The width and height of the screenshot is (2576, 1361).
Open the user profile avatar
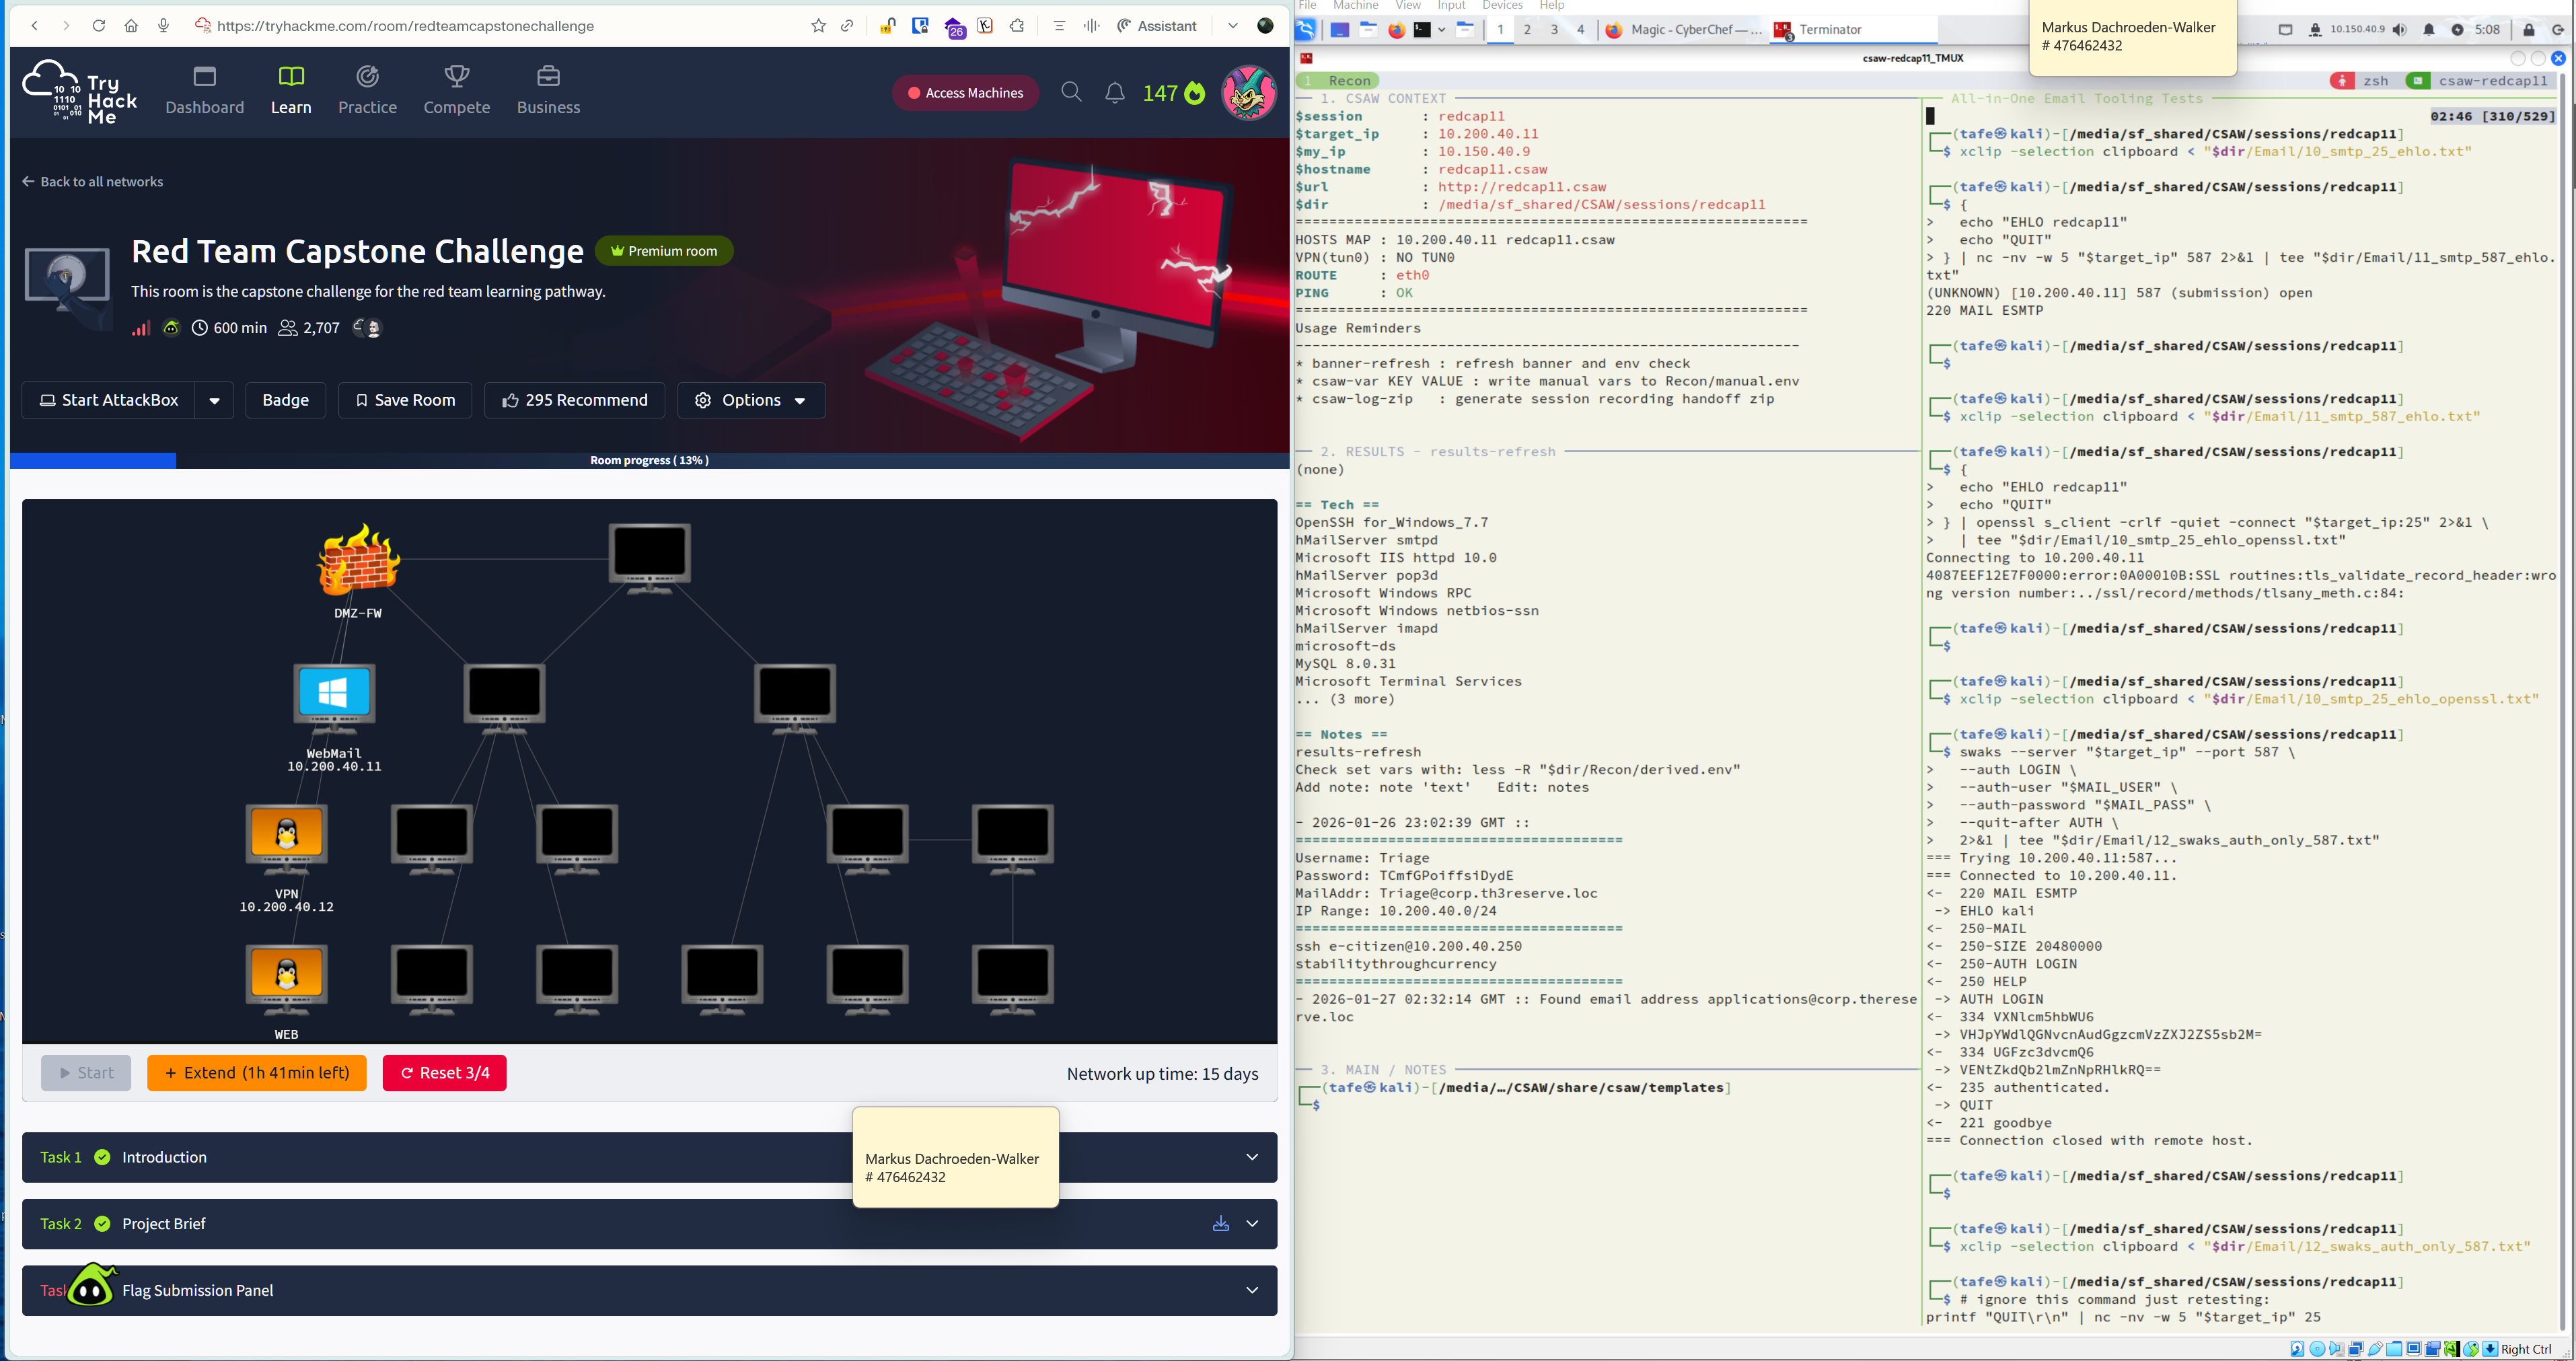1248,93
